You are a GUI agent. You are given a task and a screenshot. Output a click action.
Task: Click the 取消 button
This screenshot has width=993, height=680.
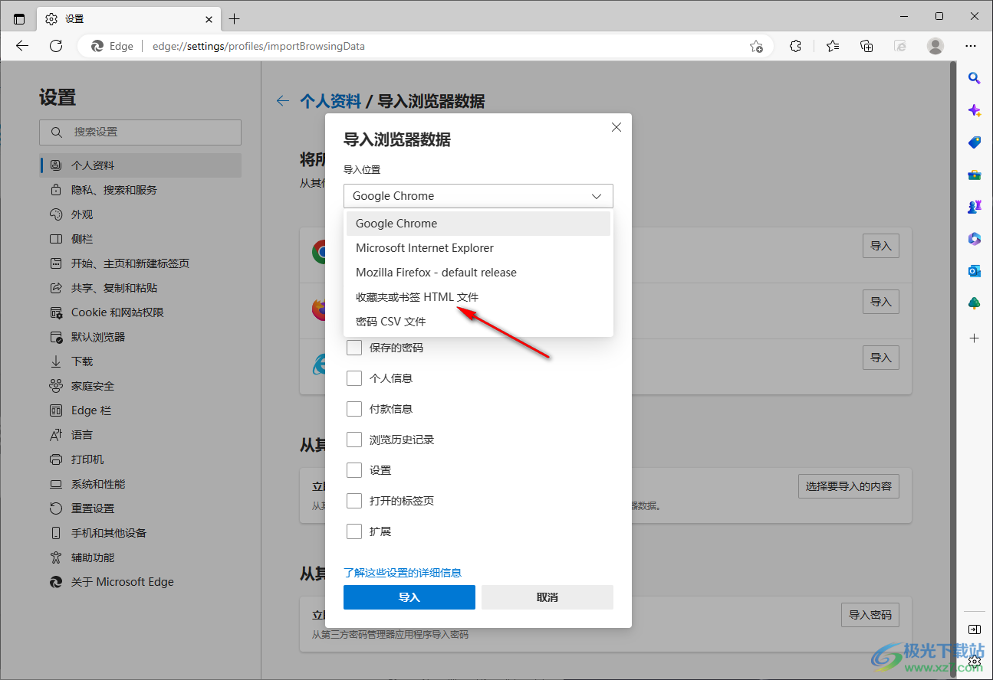point(547,597)
